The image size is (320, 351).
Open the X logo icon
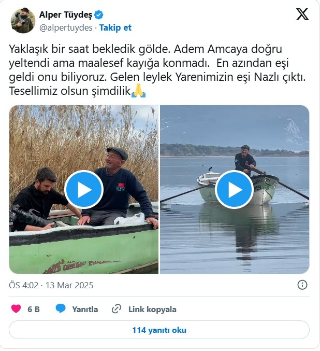click(302, 14)
